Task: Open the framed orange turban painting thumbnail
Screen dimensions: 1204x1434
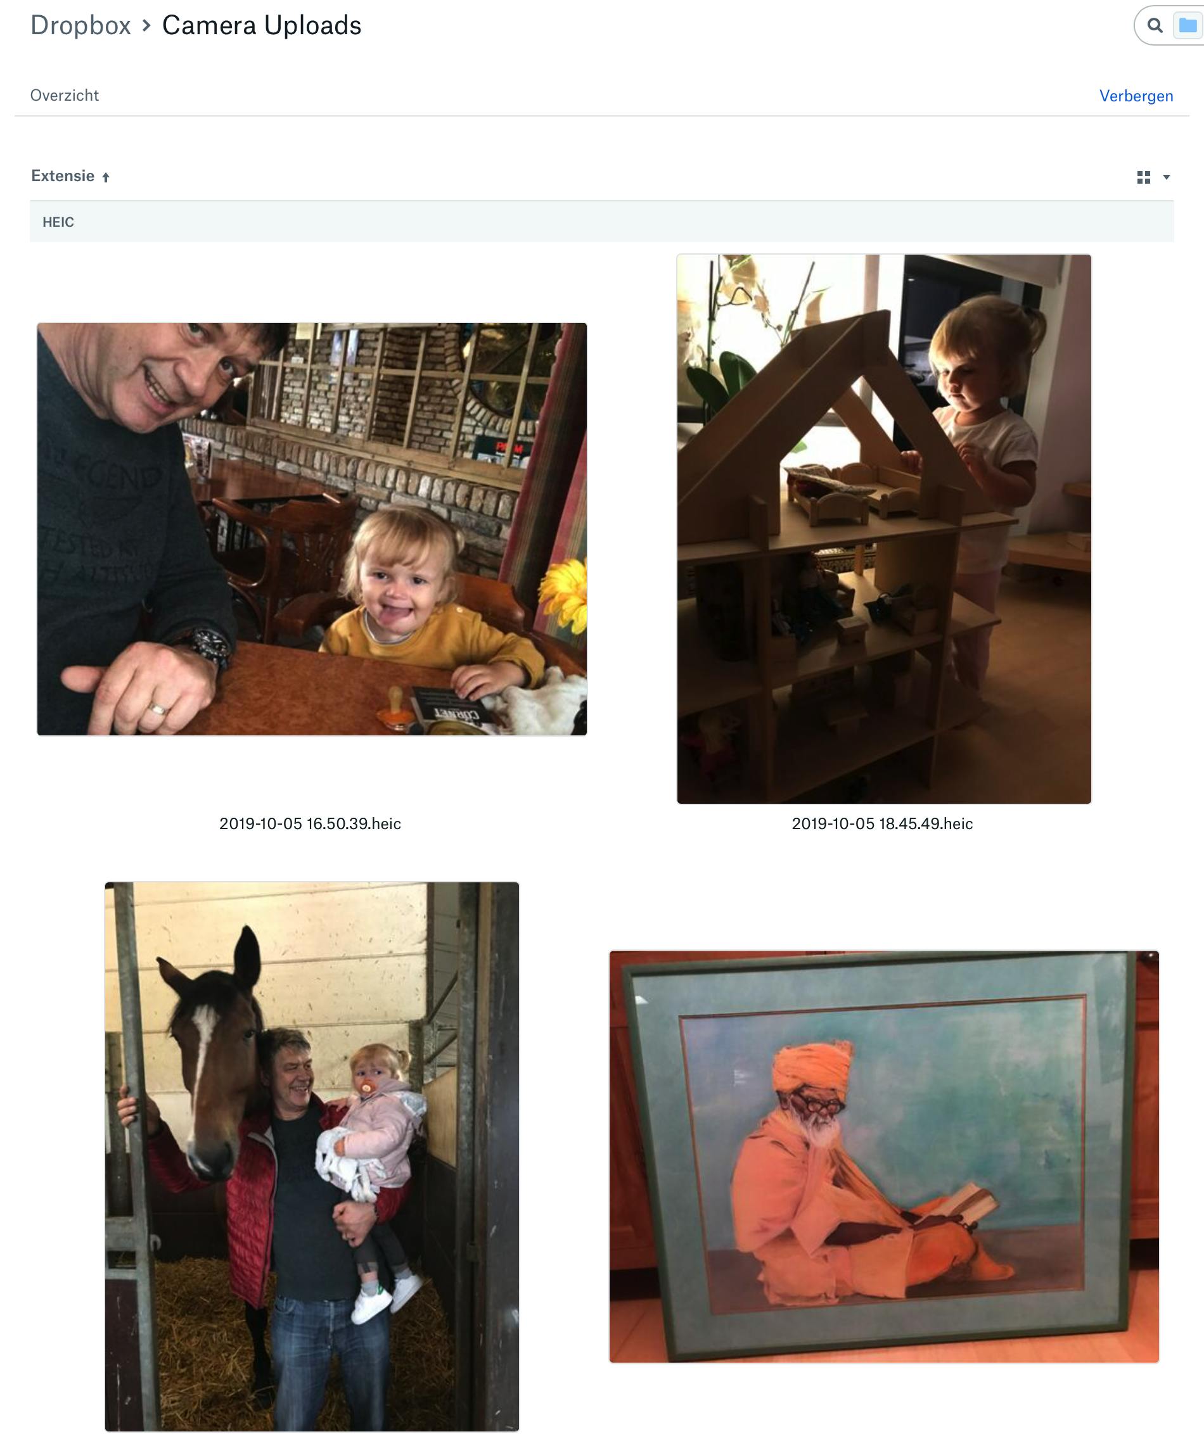Action: tap(883, 1157)
